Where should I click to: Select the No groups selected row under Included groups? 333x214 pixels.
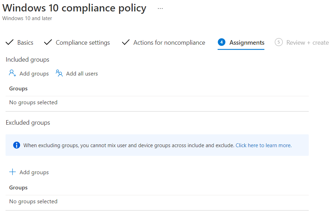[33, 102]
